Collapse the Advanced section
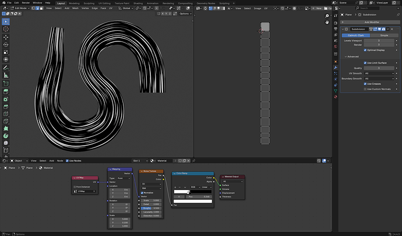 (351, 57)
